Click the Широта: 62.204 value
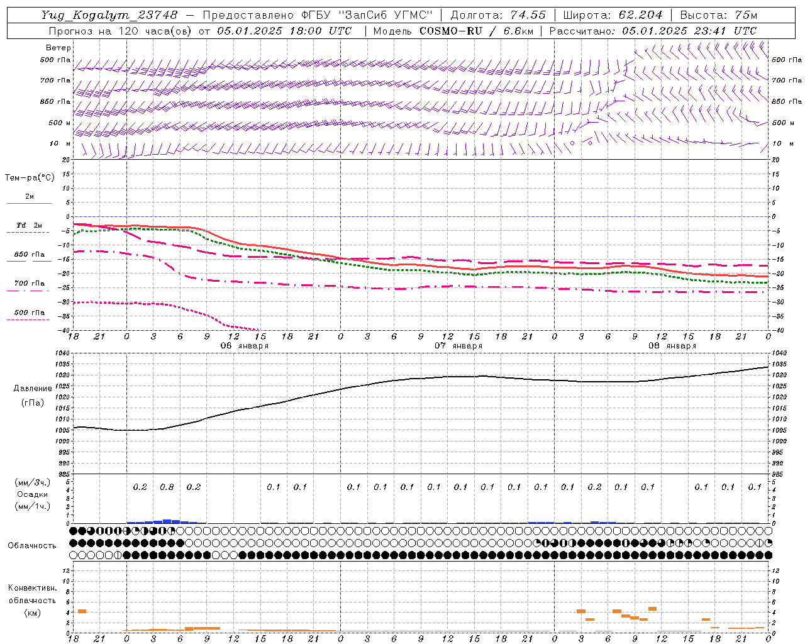Viewport: 805px width, 644px height. click(613, 15)
